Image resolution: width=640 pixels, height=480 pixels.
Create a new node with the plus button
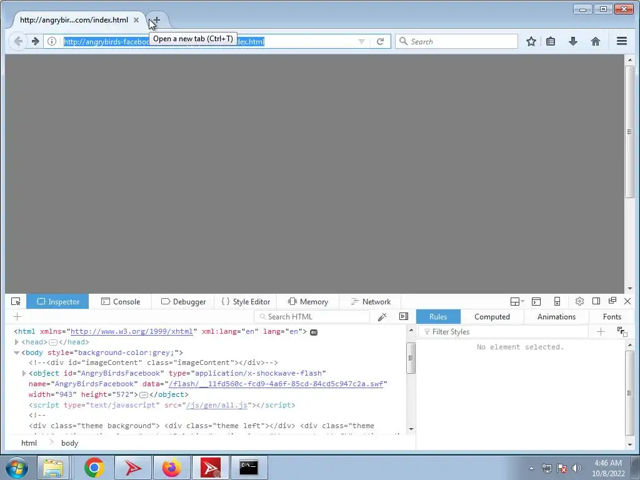tap(17, 317)
